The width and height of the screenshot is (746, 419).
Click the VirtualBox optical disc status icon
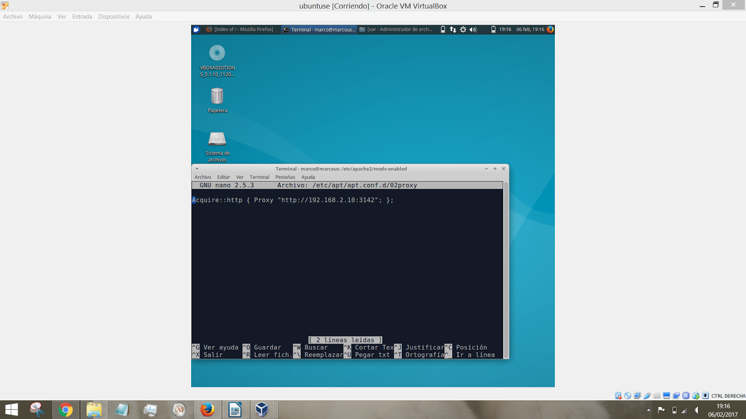pyautogui.click(x=628, y=396)
